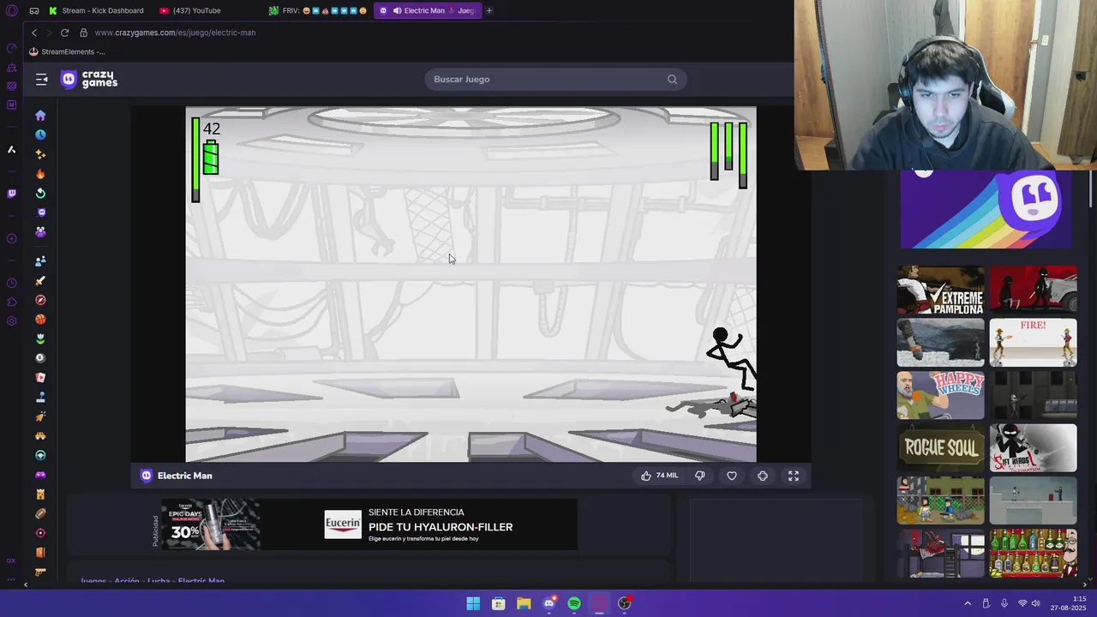This screenshot has width=1097, height=617.
Task: Open multiplayer people icon in sidebar
Action: click(40, 261)
